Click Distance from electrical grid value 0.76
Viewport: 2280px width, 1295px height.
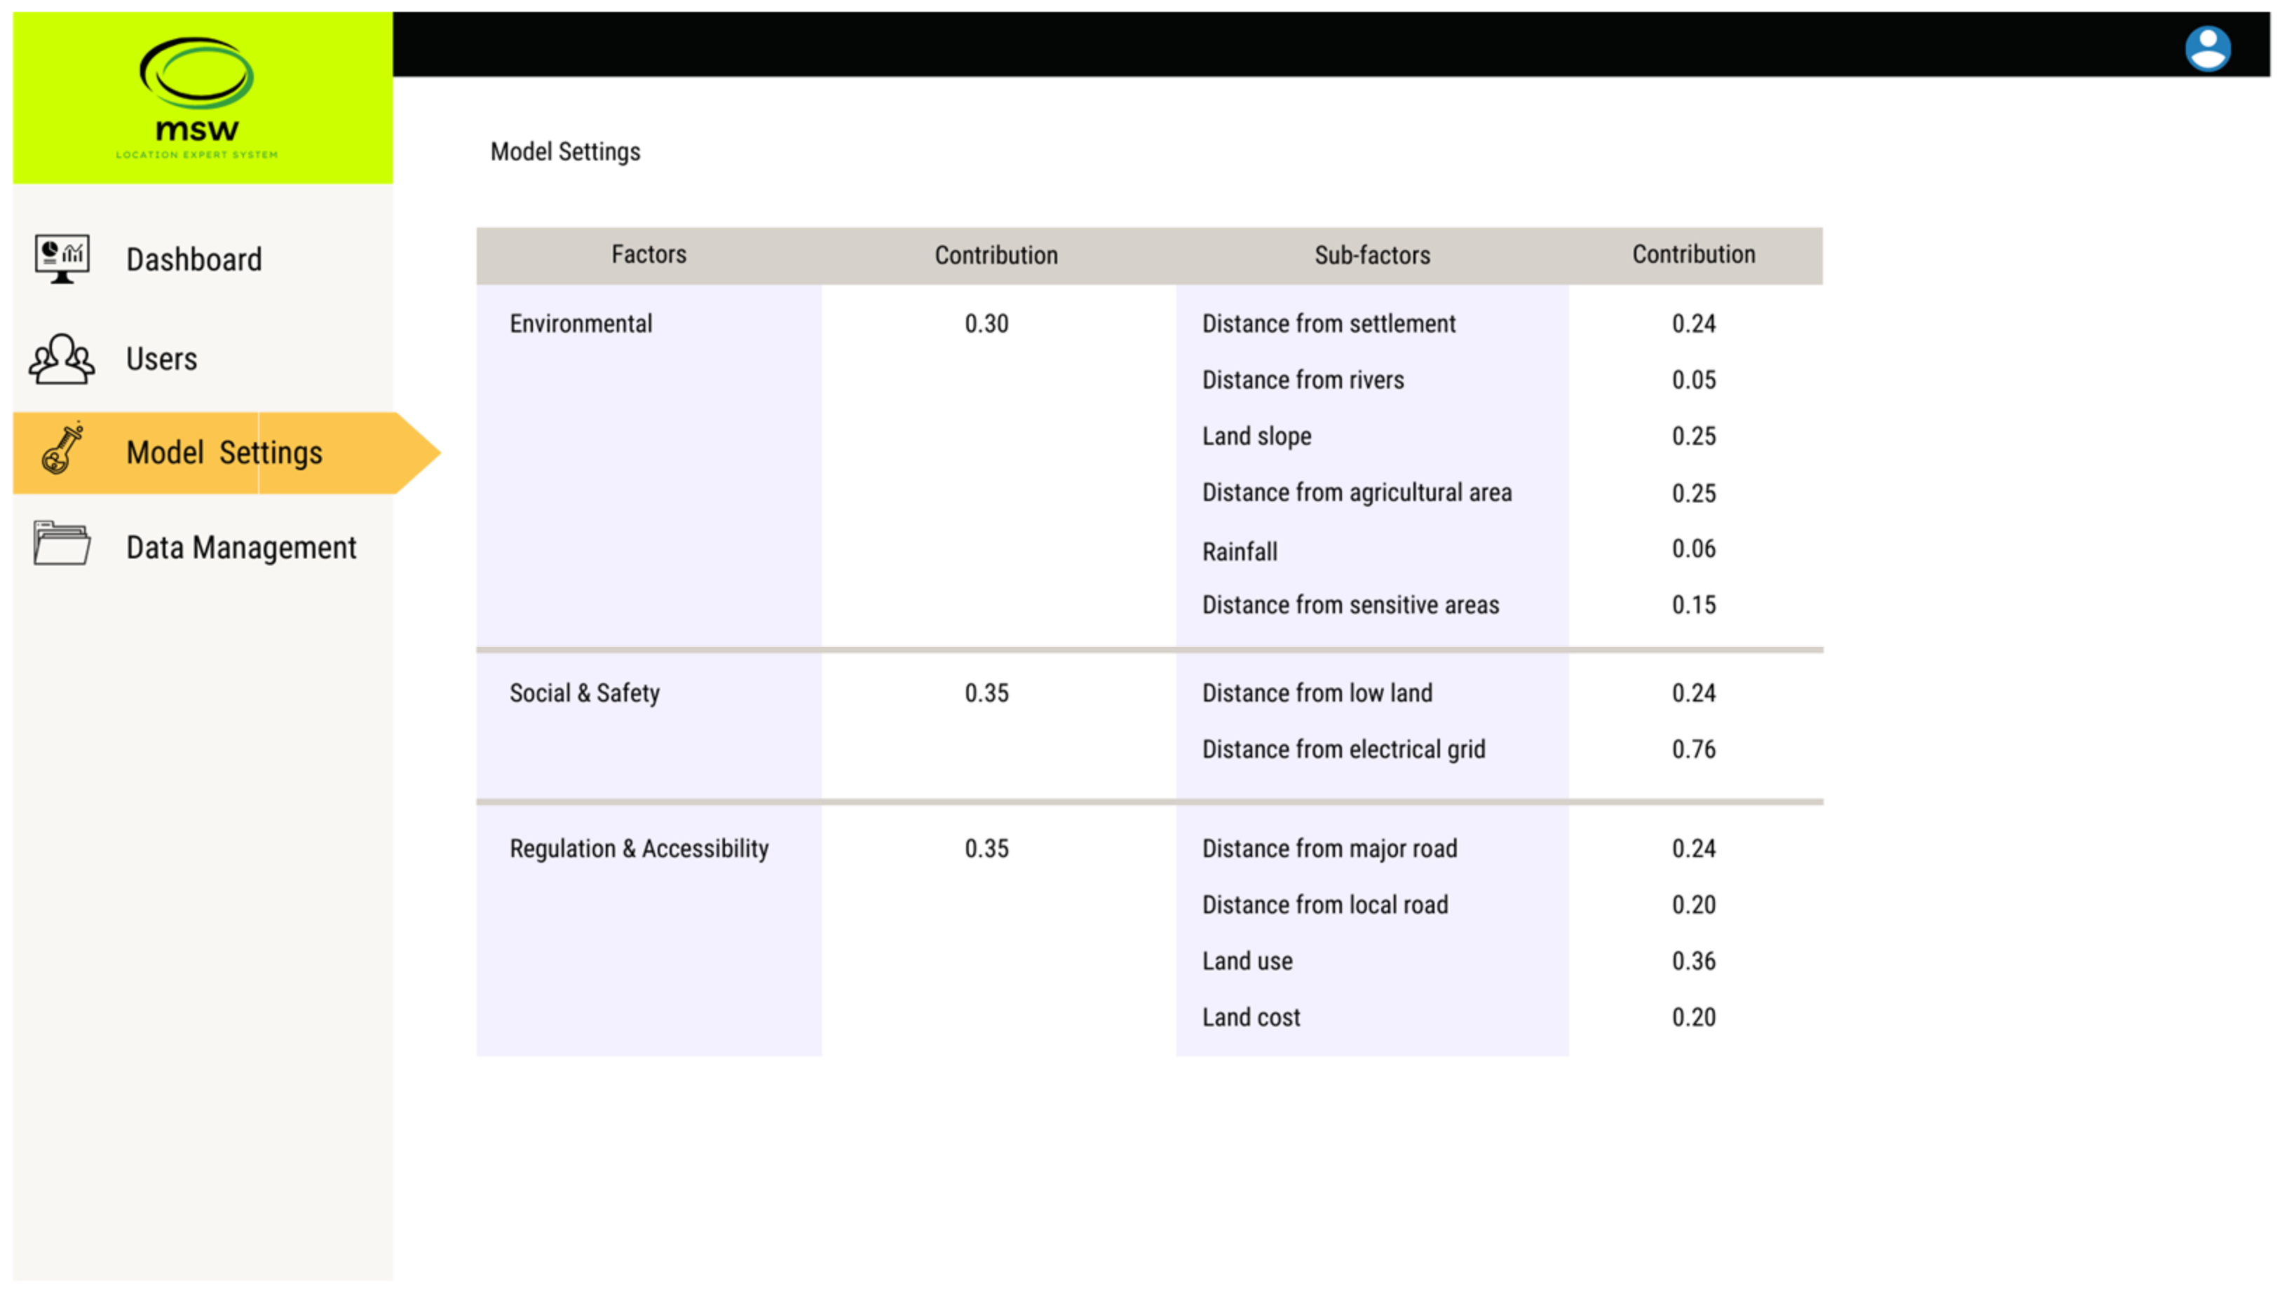1693,749
